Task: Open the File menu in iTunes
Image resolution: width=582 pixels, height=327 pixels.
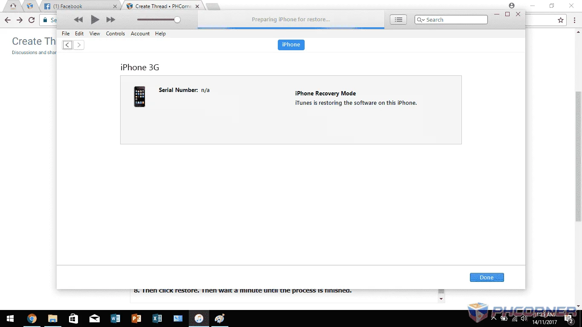Action: tap(66, 34)
